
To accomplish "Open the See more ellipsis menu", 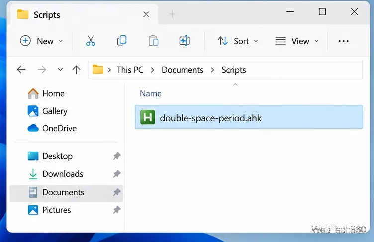I will [343, 41].
